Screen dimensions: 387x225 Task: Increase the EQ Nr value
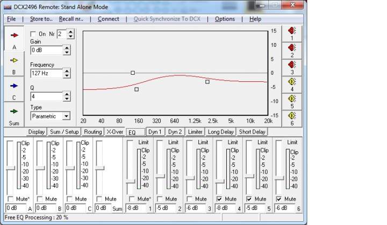70,32
